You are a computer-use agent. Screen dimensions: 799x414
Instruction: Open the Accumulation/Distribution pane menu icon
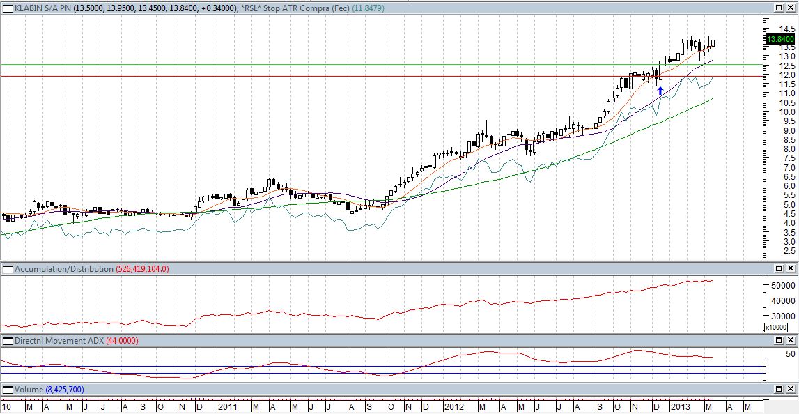[x=7, y=269]
